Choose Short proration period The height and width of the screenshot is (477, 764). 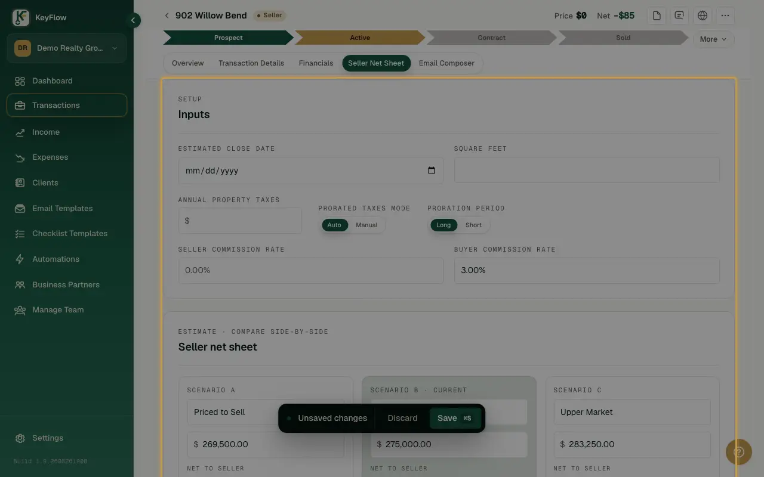point(473,225)
